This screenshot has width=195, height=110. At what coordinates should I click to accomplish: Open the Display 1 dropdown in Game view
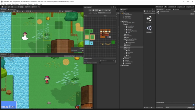pyautogui.click(x=4, y=56)
